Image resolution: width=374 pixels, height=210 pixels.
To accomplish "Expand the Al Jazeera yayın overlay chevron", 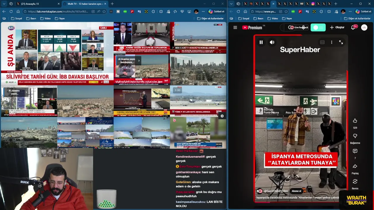I will (x=26, y=92).
